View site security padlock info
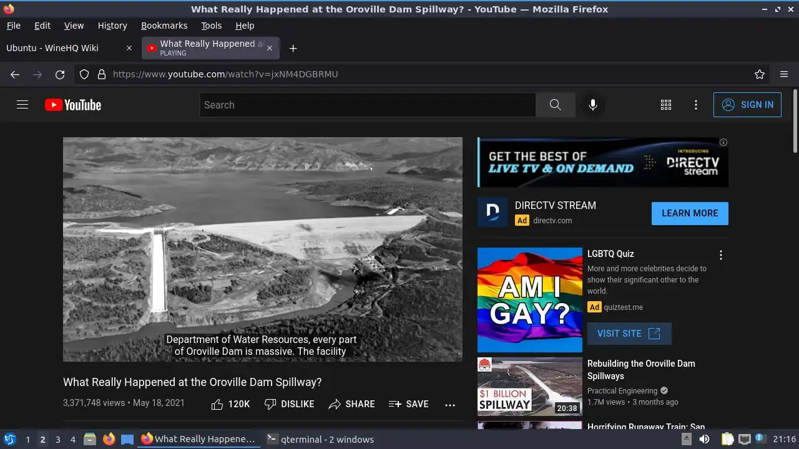This screenshot has height=449, width=799. point(102,74)
